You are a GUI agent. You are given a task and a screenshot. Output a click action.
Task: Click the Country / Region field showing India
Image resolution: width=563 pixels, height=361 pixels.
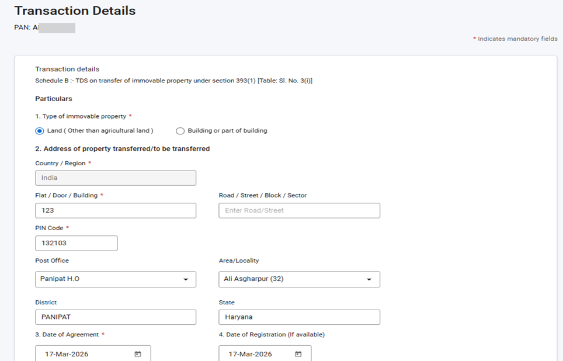[116, 178]
